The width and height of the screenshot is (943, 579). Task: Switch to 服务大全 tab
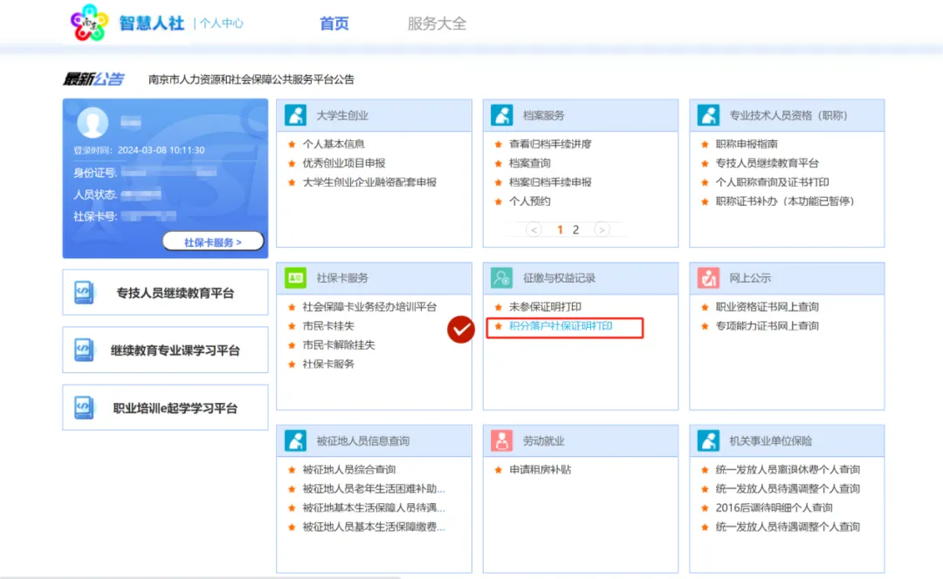click(x=437, y=24)
